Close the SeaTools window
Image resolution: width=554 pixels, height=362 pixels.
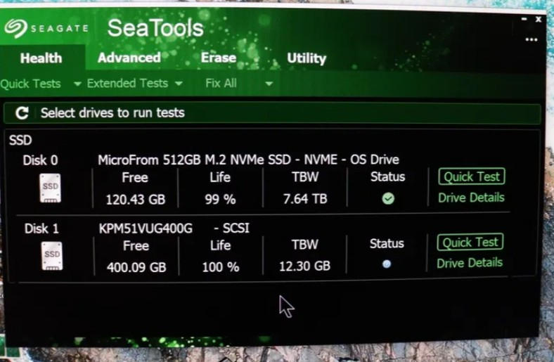[539, 20]
